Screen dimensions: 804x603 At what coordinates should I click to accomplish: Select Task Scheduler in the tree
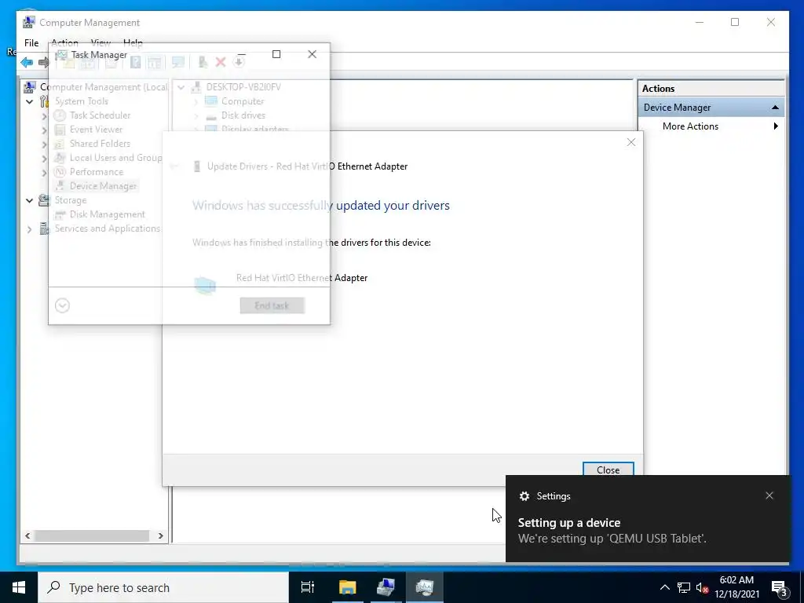click(x=100, y=115)
